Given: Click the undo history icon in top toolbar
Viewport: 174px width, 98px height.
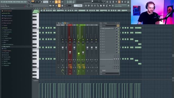Looking at the screenshot, I should pos(107,2).
